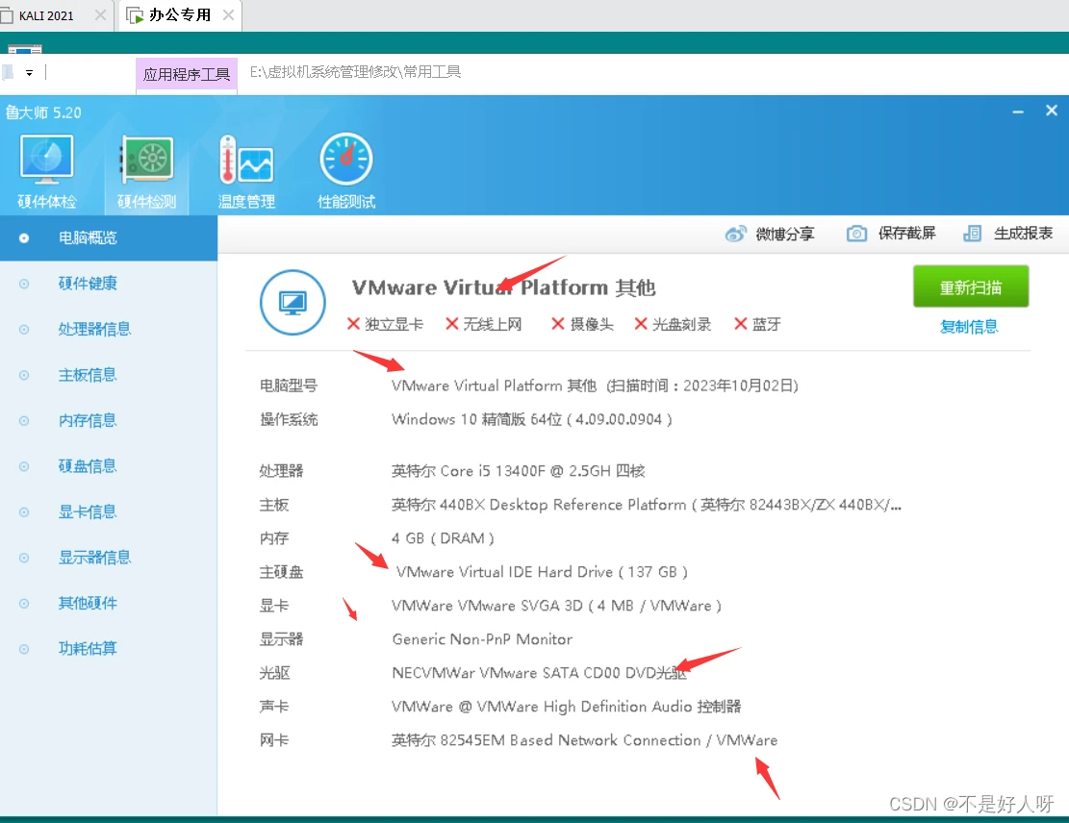The height and width of the screenshot is (823, 1069).
Task: Click the 摄像头 feature label
Action: tap(592, 324)
